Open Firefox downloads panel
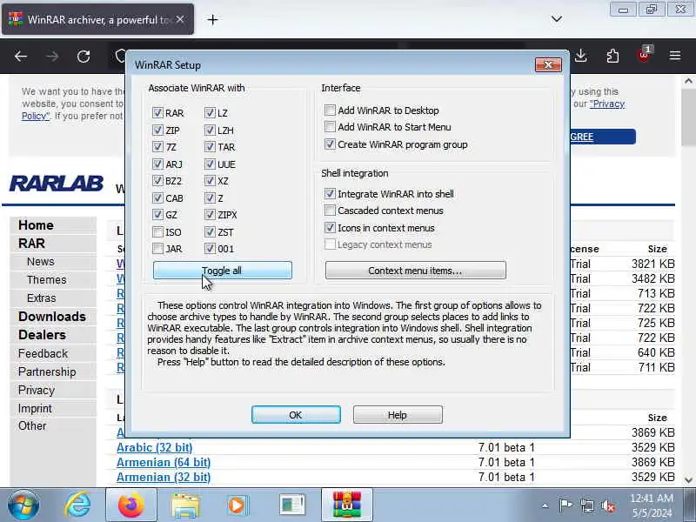 point(580,56)
